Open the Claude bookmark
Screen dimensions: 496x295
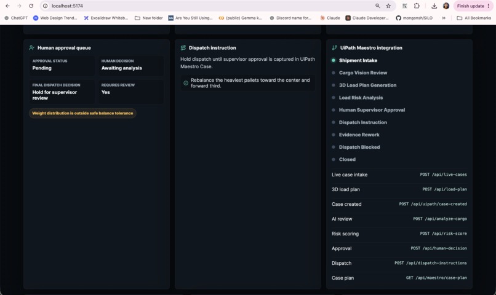coord(330,18)
